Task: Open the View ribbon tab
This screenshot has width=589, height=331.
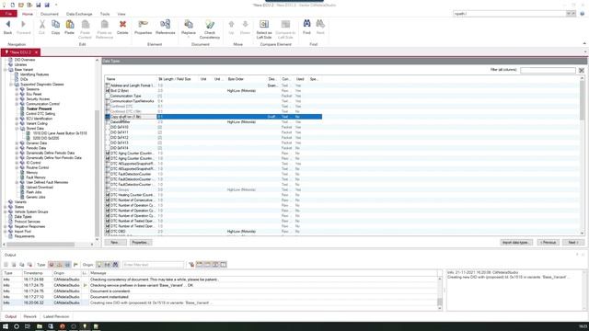Action: pos(121,14)
